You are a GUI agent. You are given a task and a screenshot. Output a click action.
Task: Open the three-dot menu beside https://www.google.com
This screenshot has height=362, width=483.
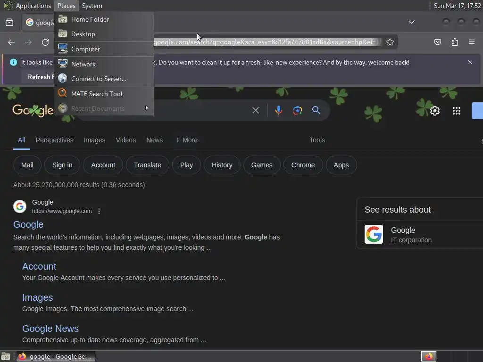(x=99, y=211)
